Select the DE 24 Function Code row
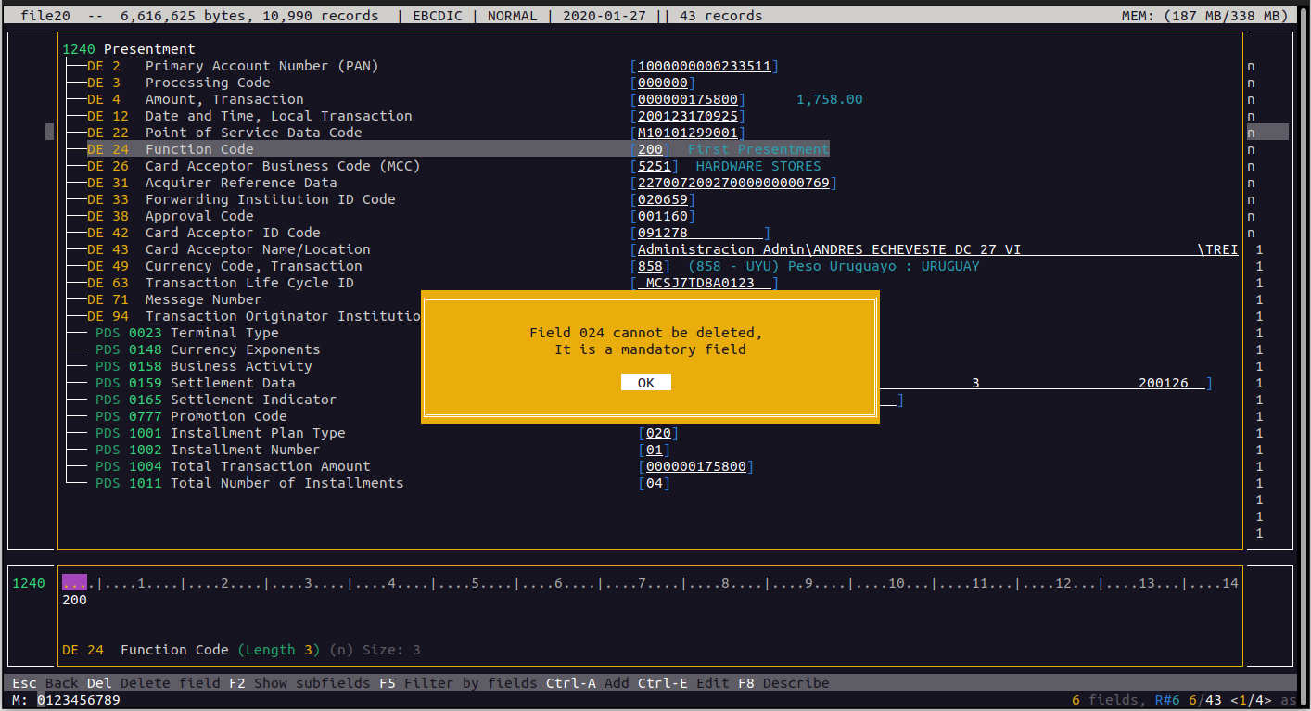 198,149
